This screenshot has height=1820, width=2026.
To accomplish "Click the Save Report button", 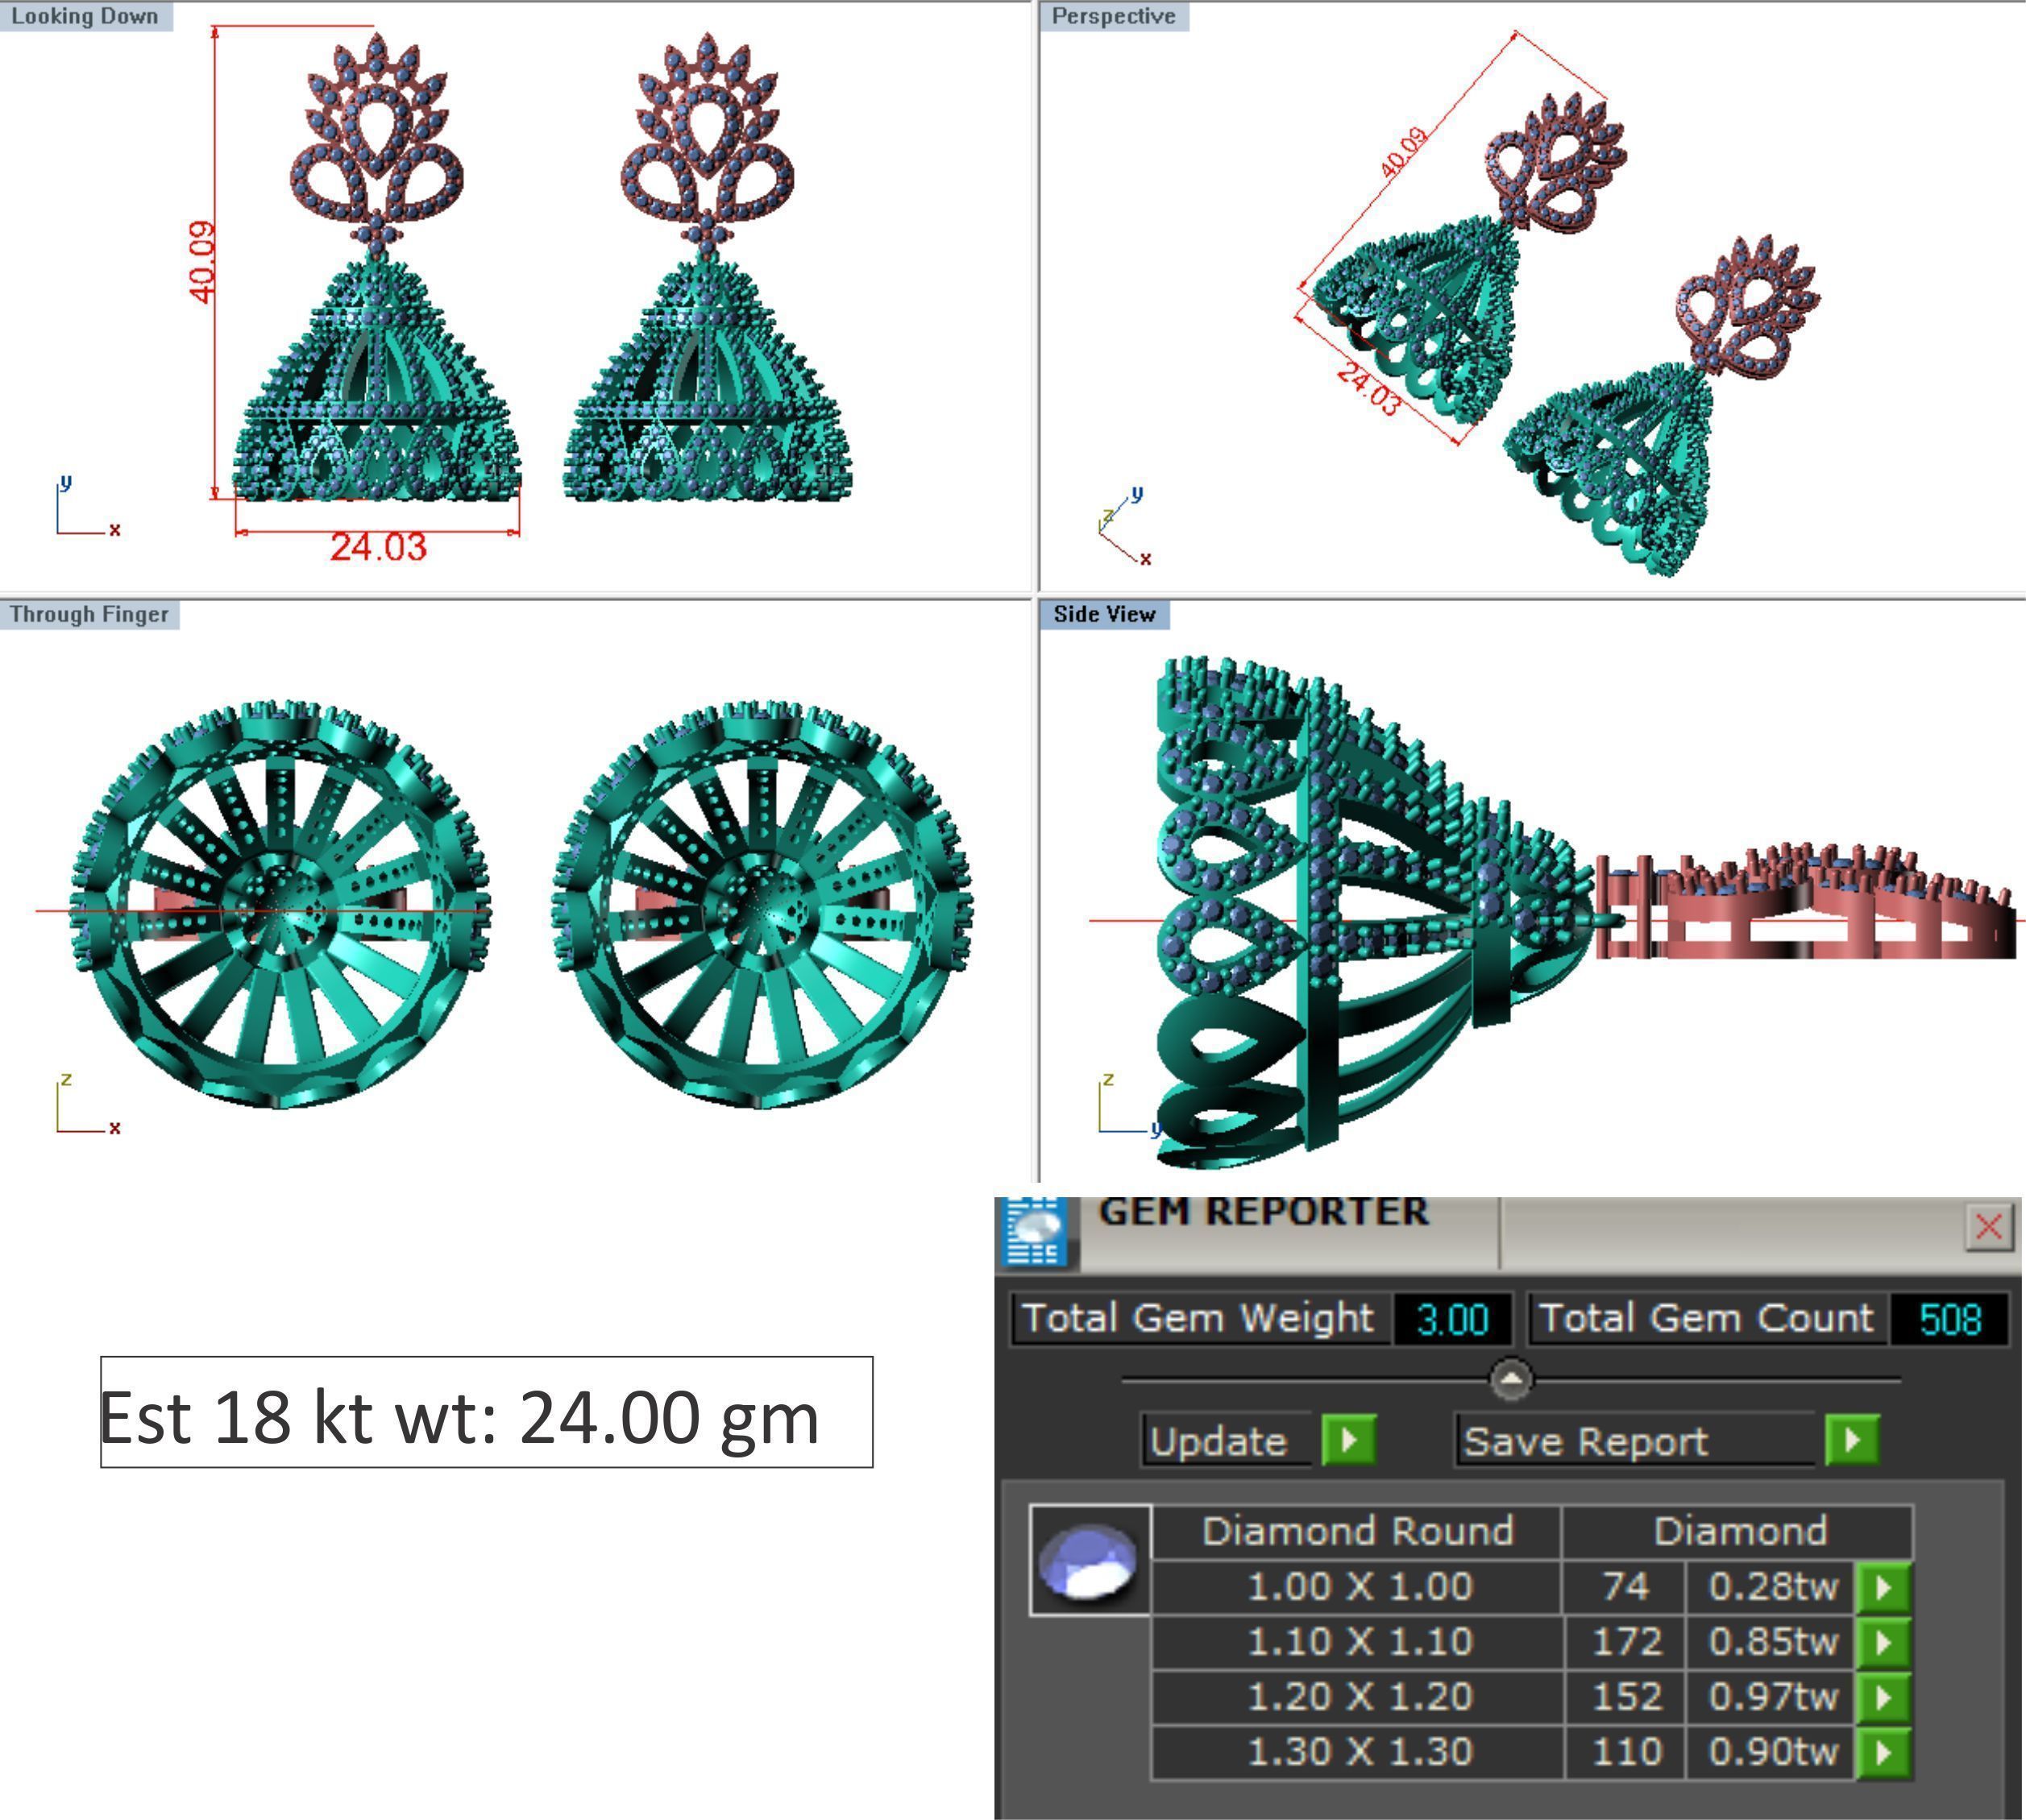I will click(1635, 1441).
